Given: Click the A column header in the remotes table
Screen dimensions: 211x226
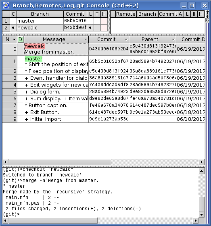Looking at the screenshot, I should coord(180,14).
